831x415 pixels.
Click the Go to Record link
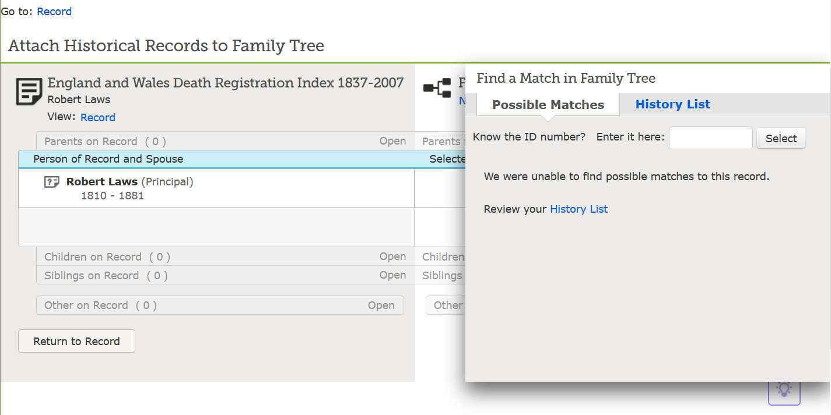[54, 11]
